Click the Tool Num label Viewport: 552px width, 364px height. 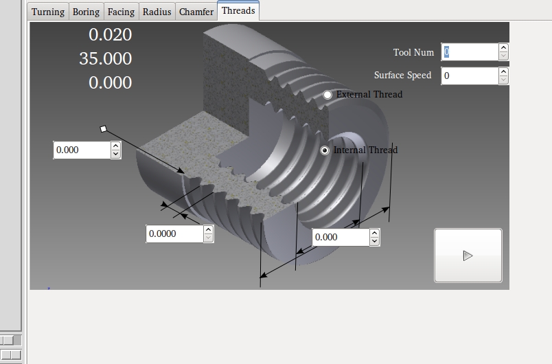(x=413, y=52)
